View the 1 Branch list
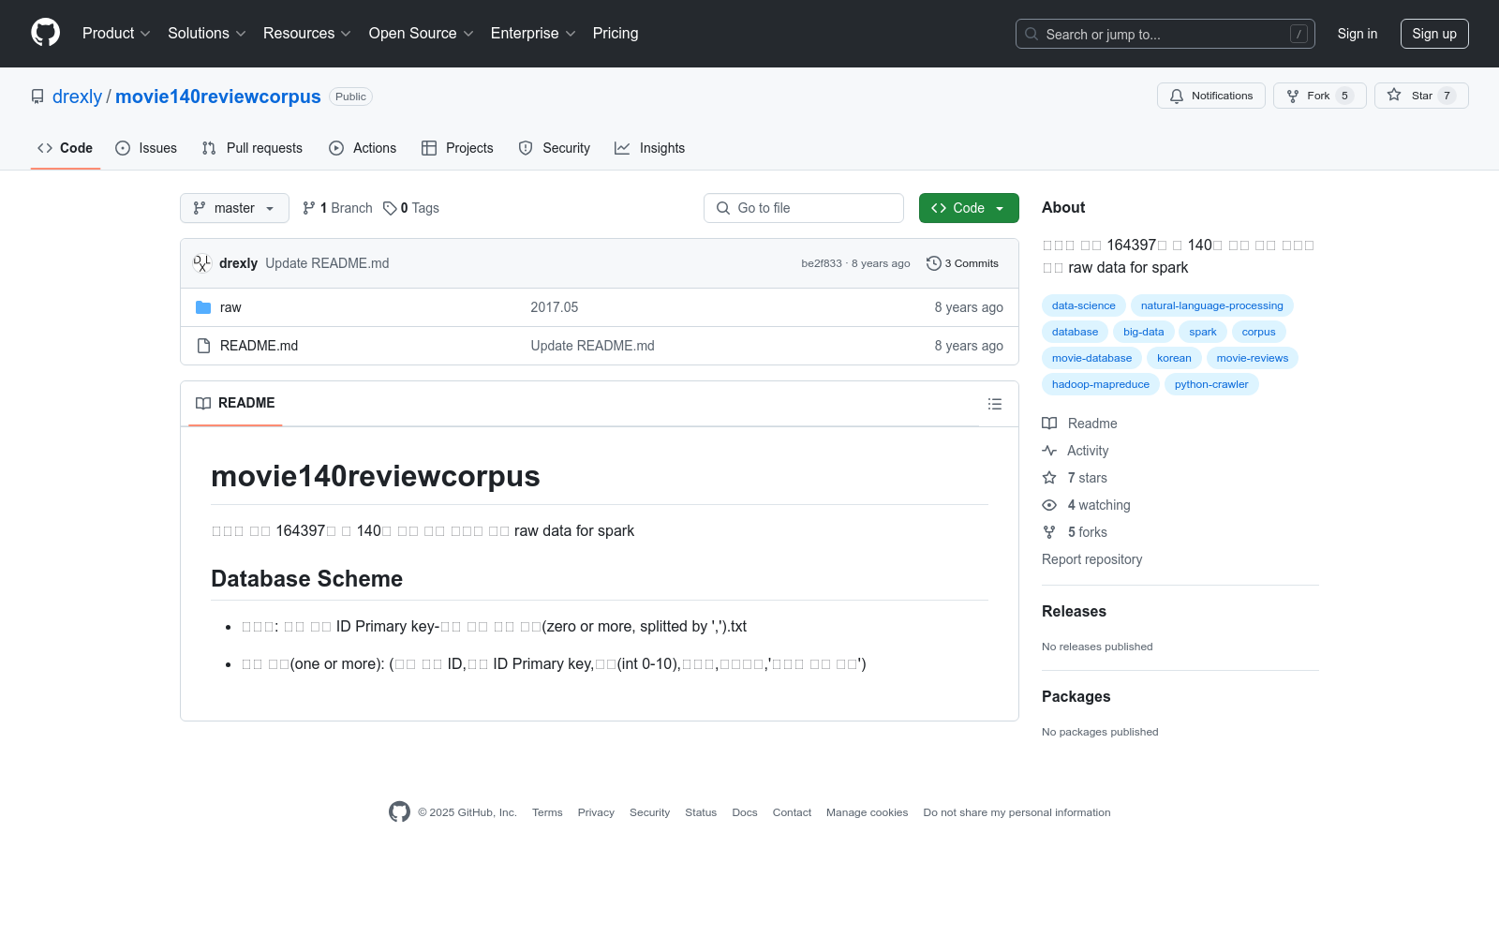 (337, 208)
